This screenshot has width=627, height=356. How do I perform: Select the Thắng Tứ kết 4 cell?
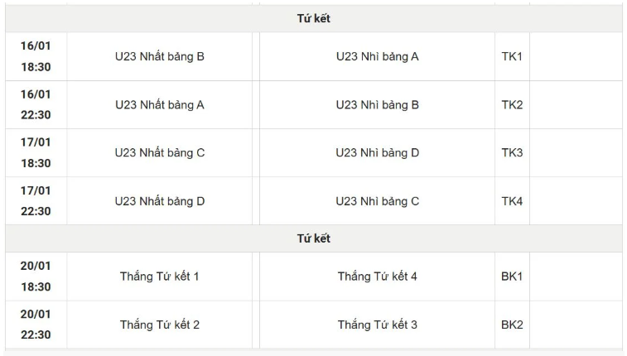(x=377, y=276)
